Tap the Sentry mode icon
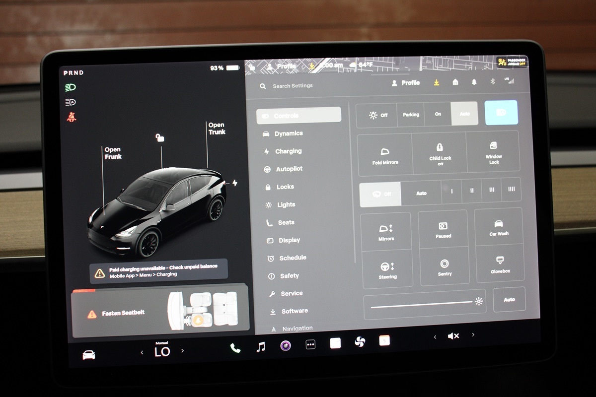 (445, 267)
